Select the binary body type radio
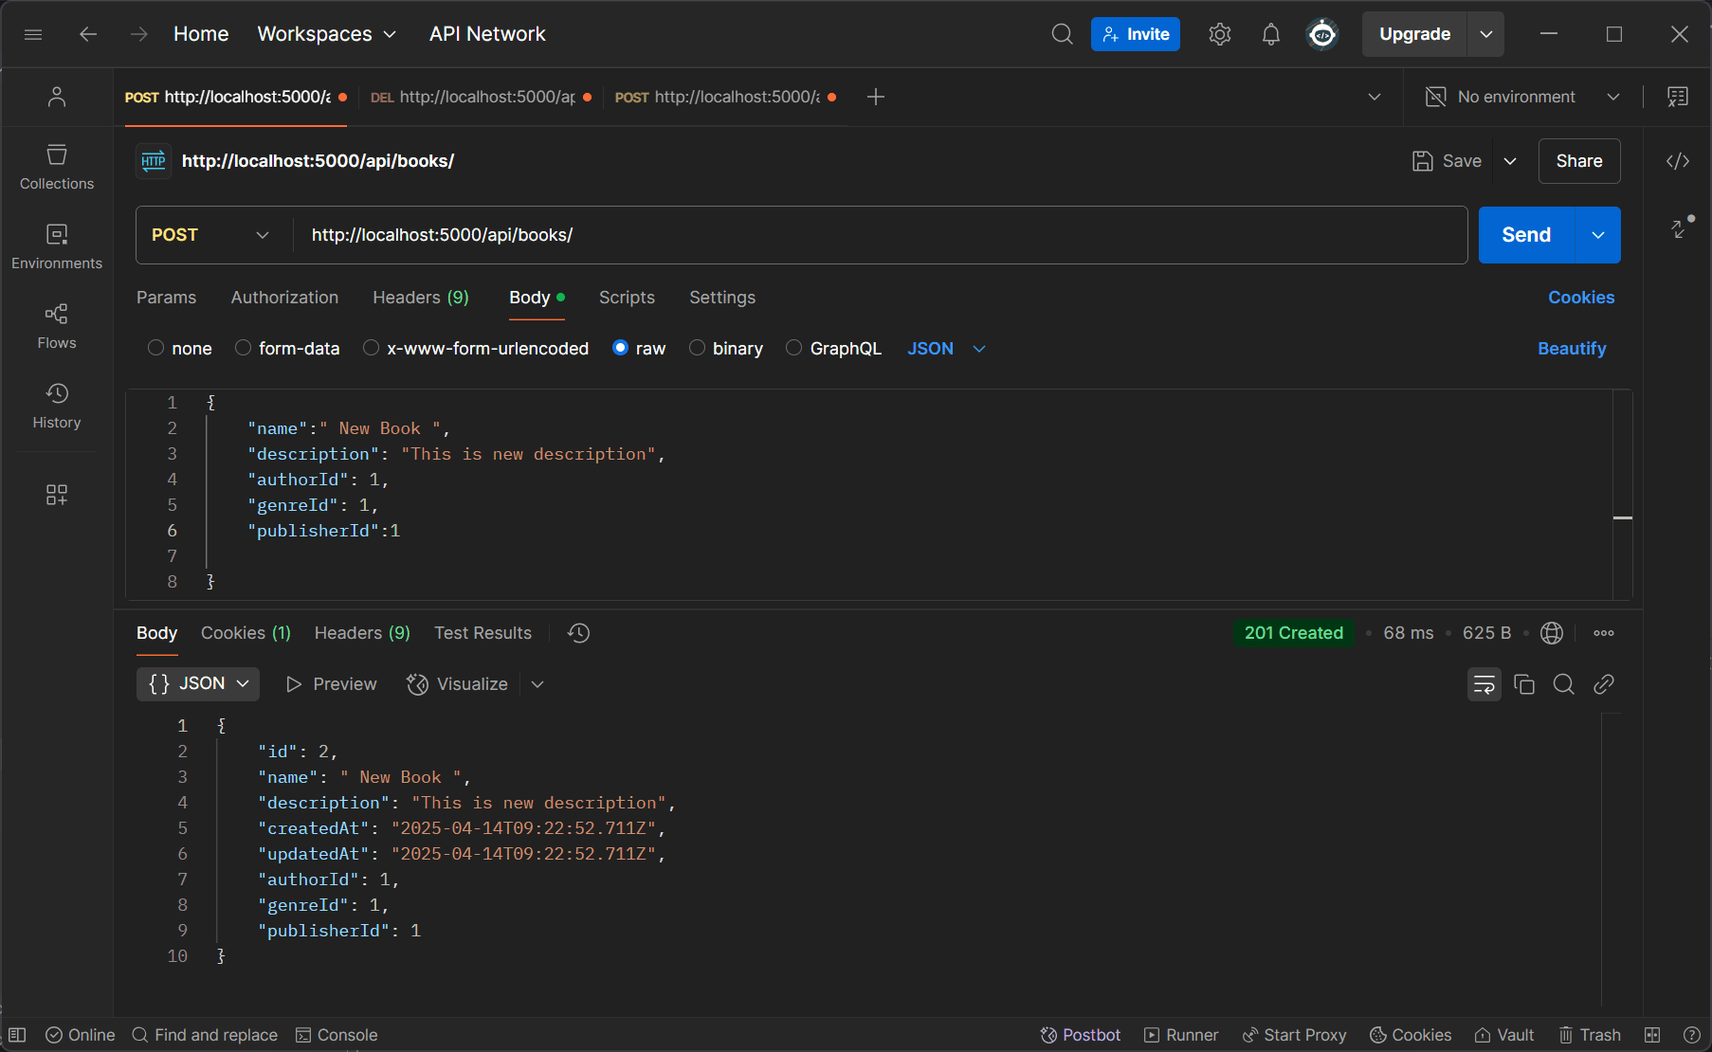 [x=697, y=348]
